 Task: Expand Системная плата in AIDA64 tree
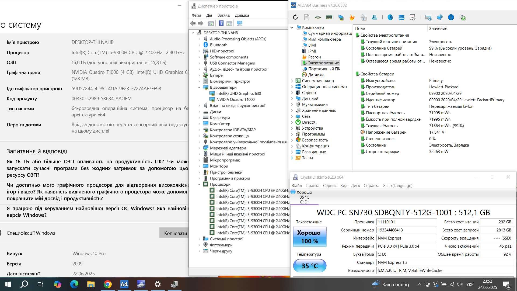pos(292,81)
